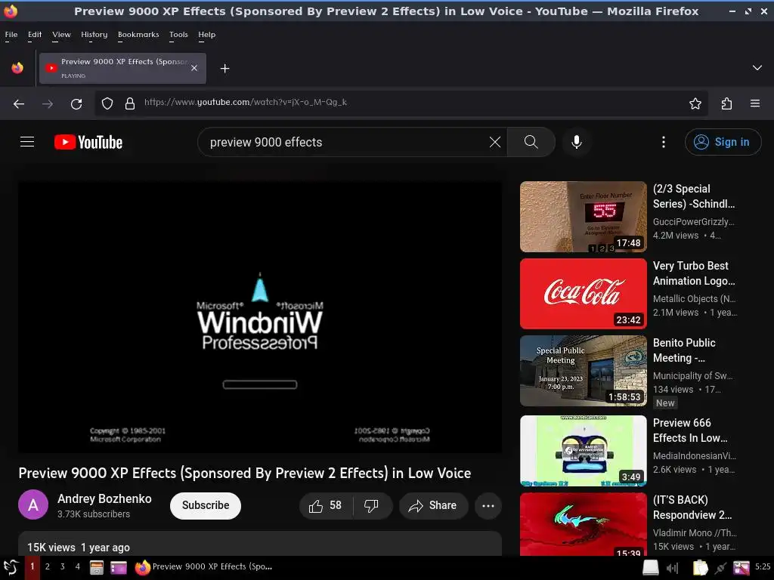Open Very Turbo Best Animation Logo title
This screenshot has width=774, height=580.
pos(694,273)
